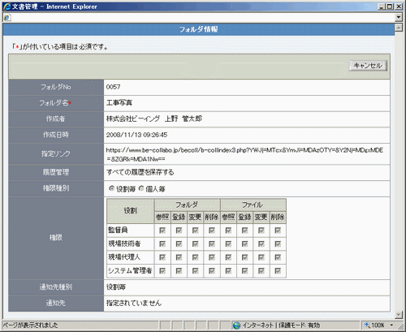Toggle 監督員 folder 参照 checkbox
Image resolution: width=406 pixels, height=332 pixels.
[162, 231]
